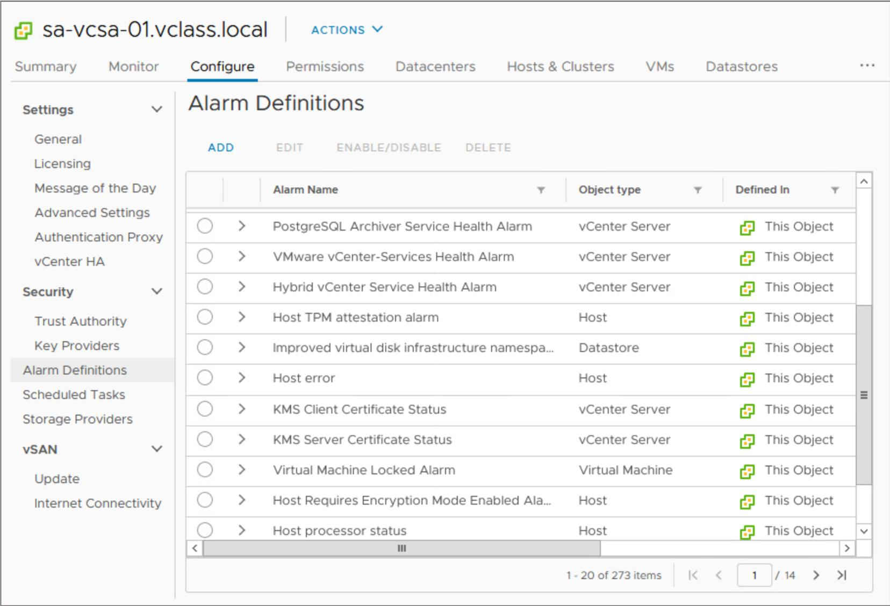Click the table scroll up arrow

point(864,181)
